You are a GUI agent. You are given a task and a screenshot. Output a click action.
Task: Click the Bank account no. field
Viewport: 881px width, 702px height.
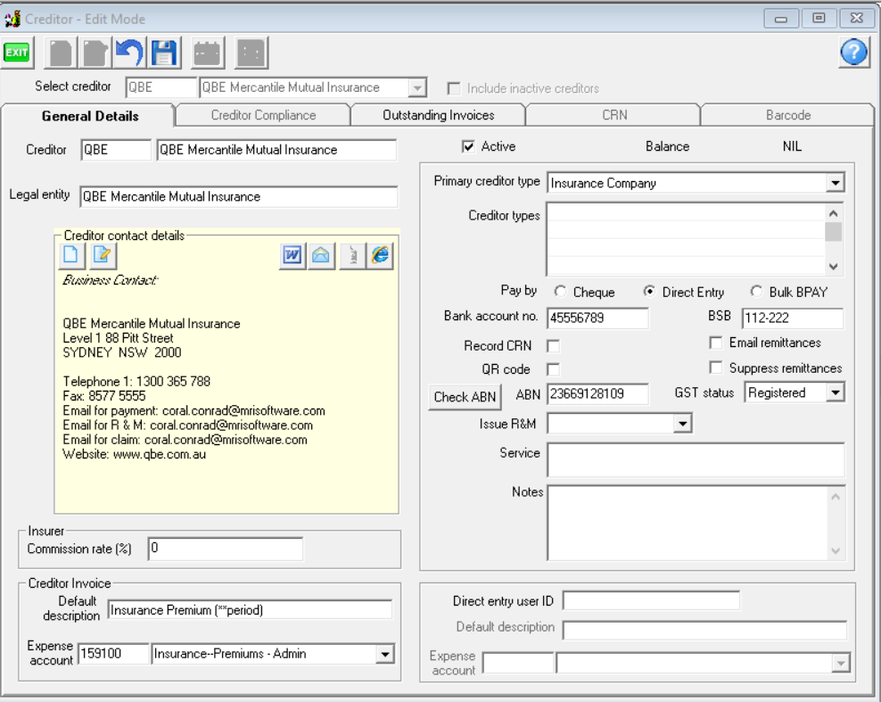(597, 318)
